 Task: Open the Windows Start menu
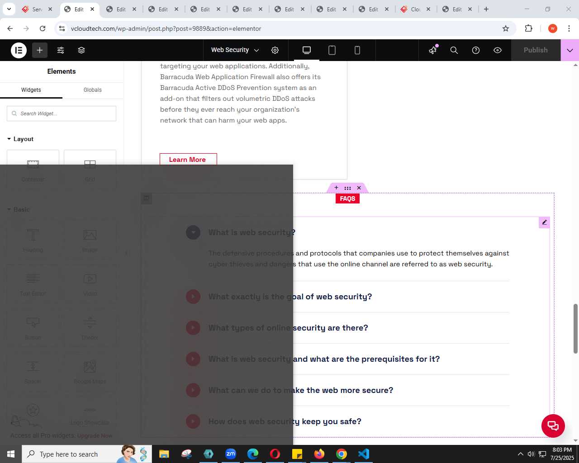[x=11, y=454]
